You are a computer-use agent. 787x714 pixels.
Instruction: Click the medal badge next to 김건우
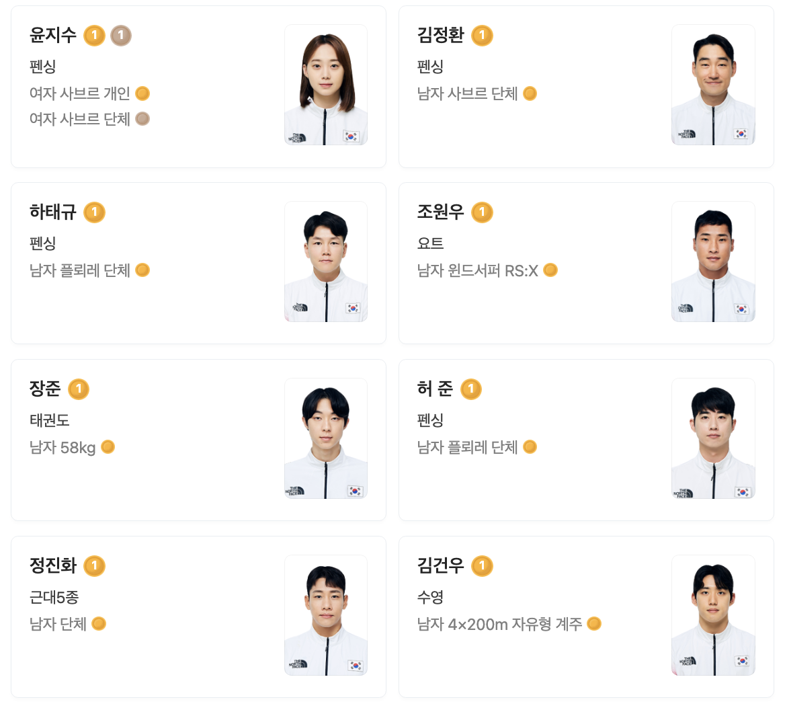click(482, 566)
